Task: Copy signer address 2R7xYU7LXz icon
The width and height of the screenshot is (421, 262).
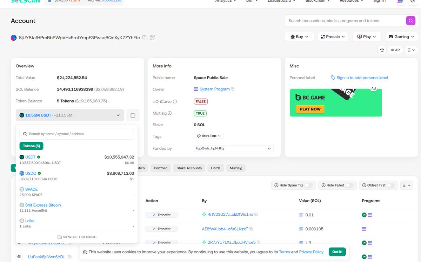Action: (x=259, y=242)
